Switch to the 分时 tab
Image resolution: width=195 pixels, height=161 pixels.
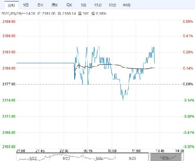coord(11,5)
